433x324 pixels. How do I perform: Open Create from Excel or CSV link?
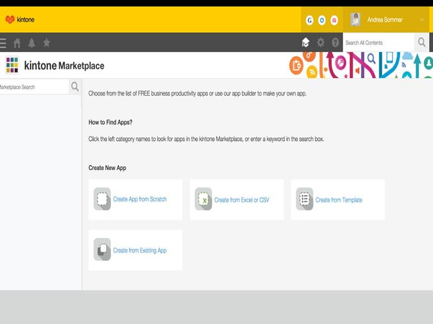coord(241,200)
